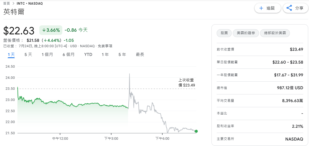Click the share icon on the 分享 button
309x146 pixels.
[289, 8]
